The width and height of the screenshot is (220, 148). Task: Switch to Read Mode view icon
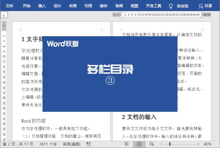126,144
